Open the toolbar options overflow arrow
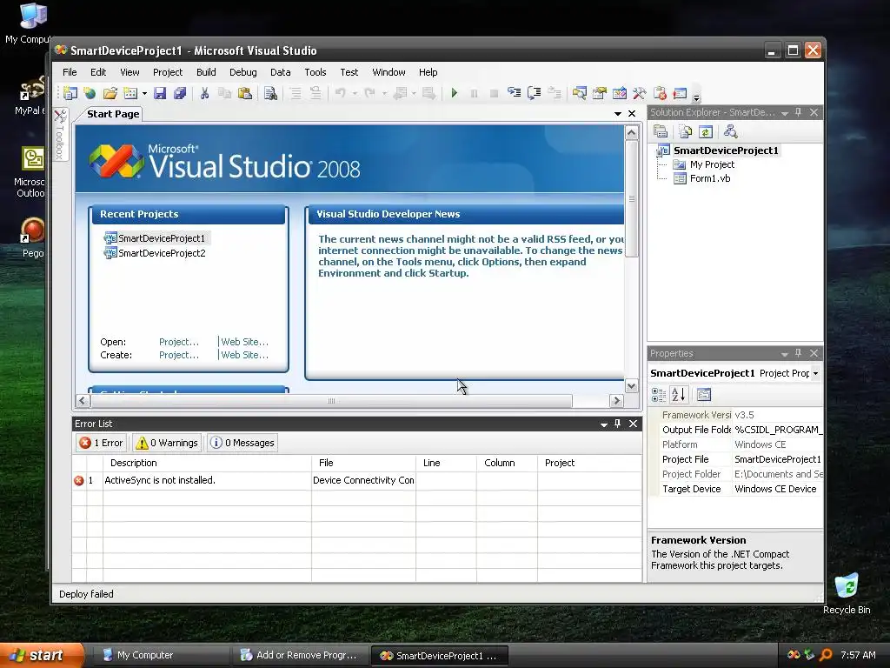The image size is (890, 668). 696,97
